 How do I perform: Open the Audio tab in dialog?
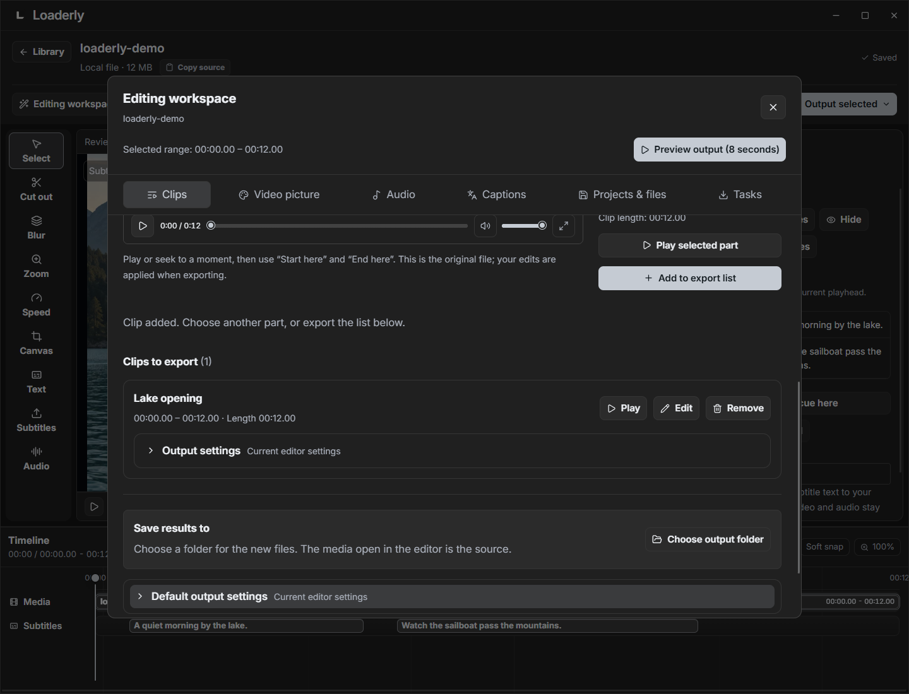[x=393, y=194]
